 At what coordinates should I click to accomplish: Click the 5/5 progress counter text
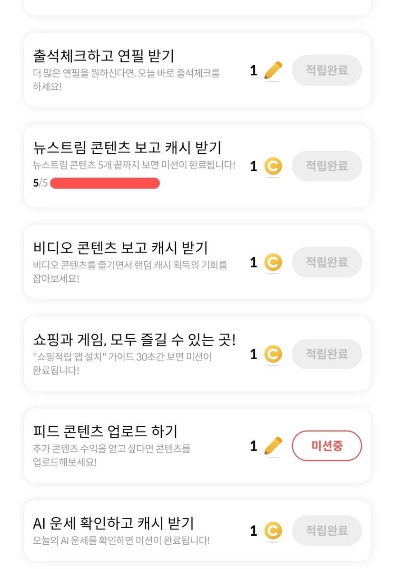tap(40, 183)
